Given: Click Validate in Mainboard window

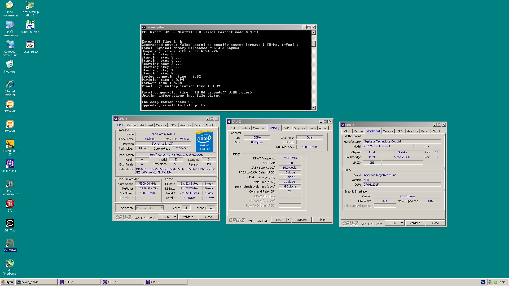Looking at the screenshot, I should tap(415, 223).
